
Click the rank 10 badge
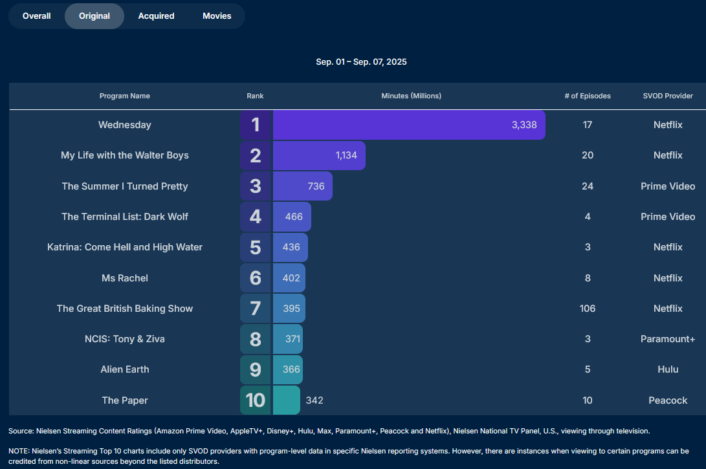coord(256,400)
